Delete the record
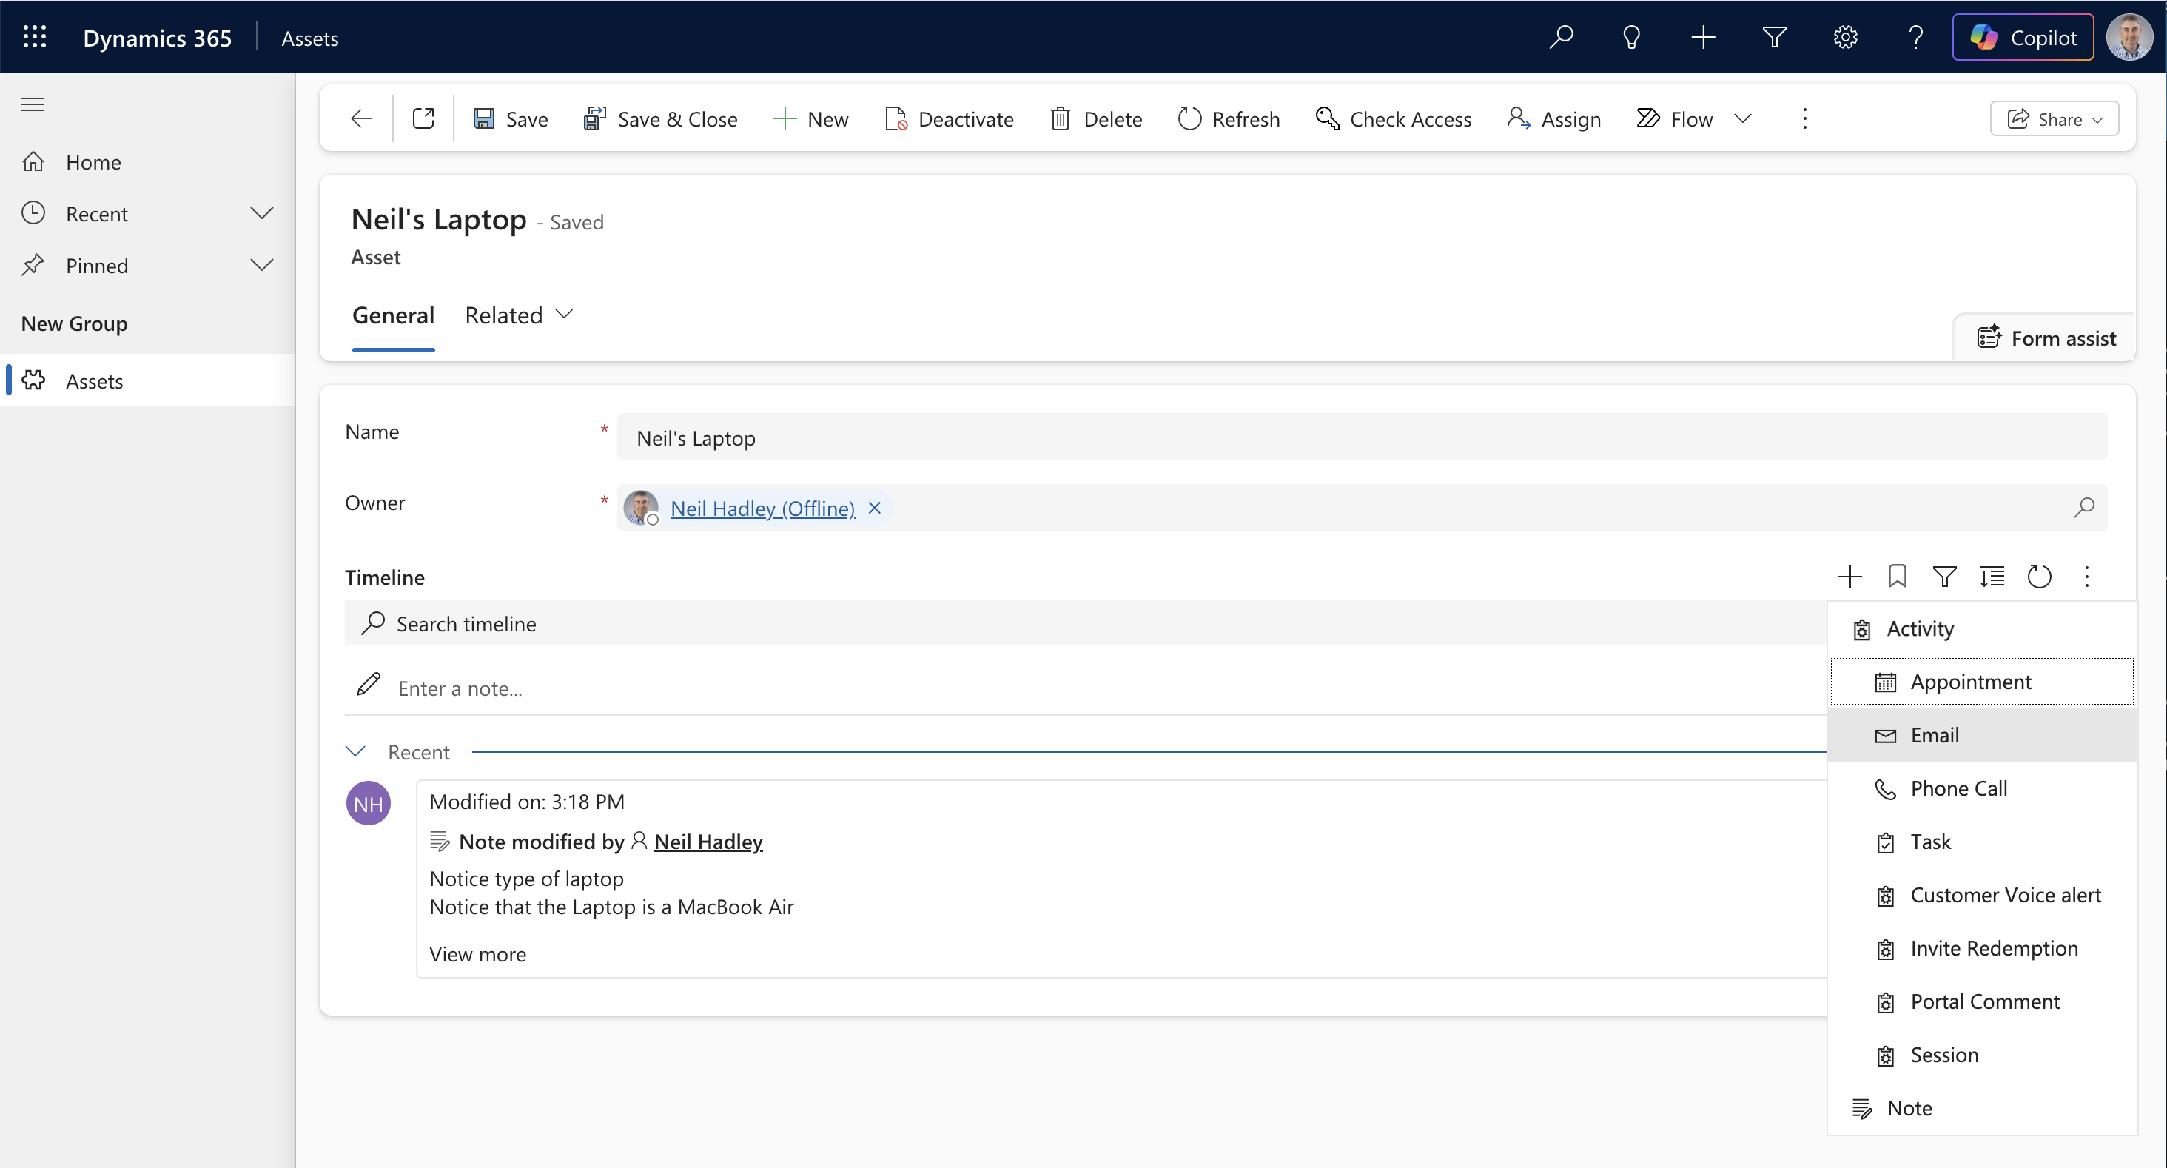The width and height of the screenshot is (2167, 1168). coord(1096,118)
